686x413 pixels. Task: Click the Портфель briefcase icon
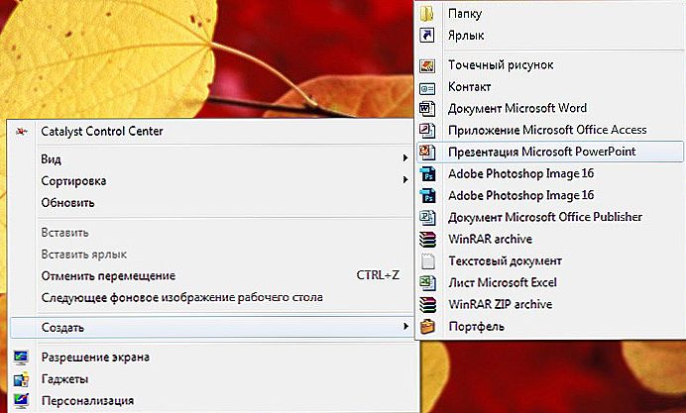pyautogui.click(x=427, y=326)
